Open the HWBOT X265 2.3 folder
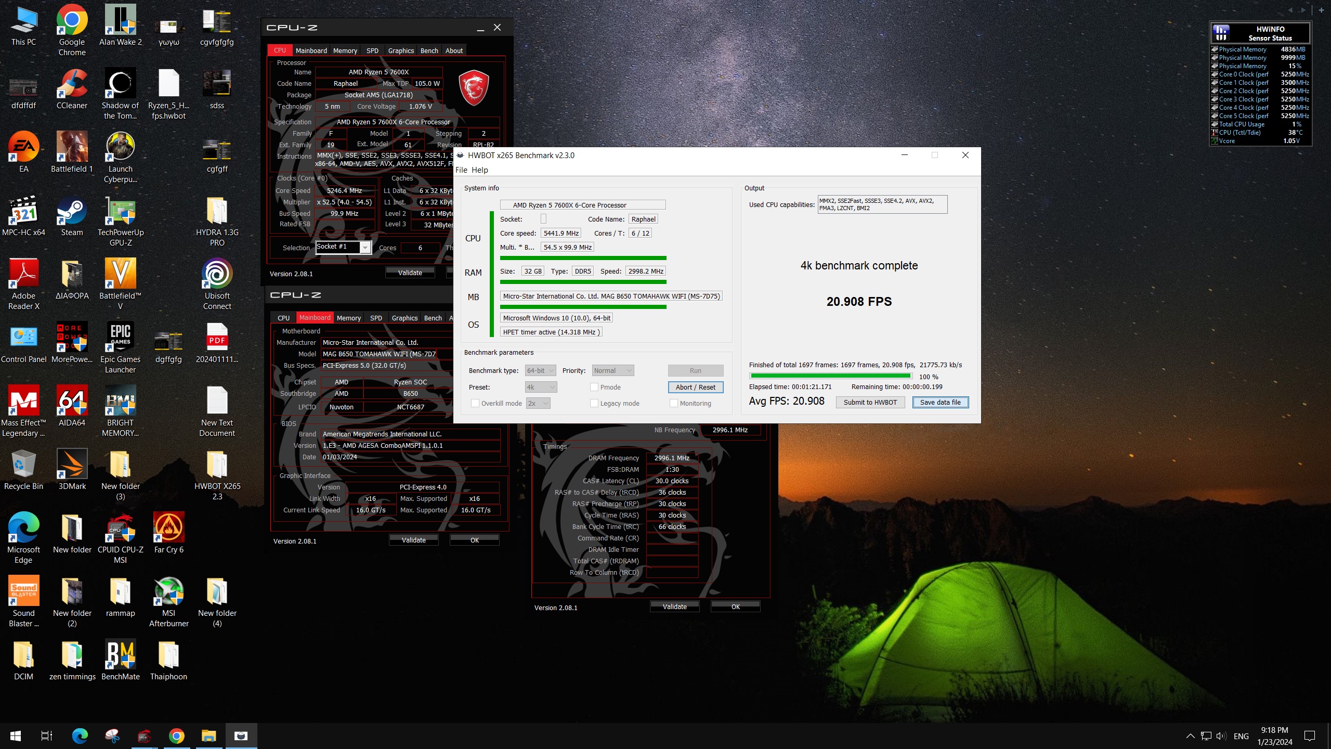 pos(217,474)
